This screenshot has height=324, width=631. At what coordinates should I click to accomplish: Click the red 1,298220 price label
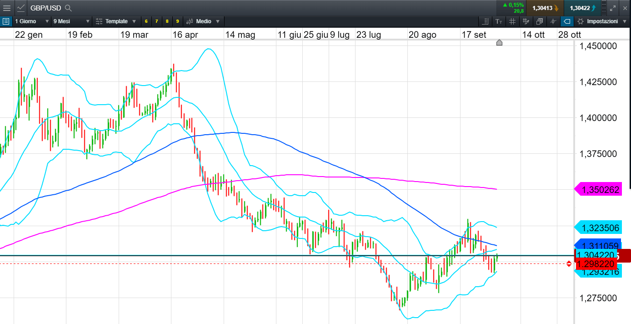[596, 264]
